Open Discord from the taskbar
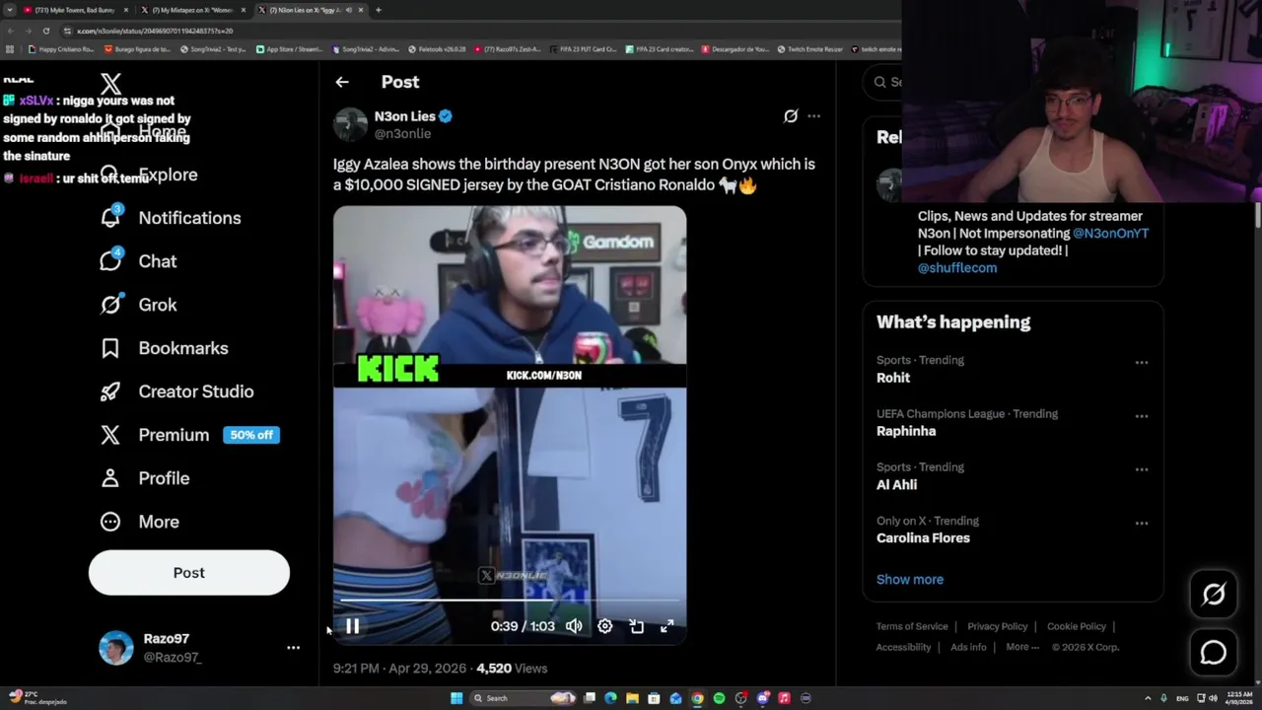 (762, 698)
